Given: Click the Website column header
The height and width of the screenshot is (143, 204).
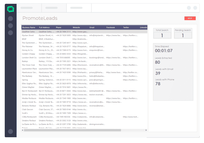Looking at the screenshot, I should click(76, 27).
